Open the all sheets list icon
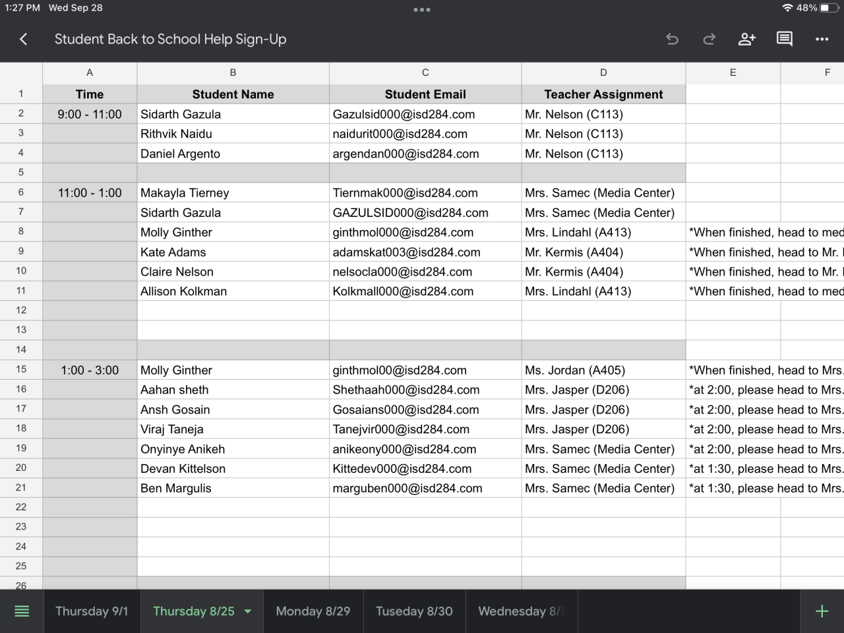This screenshot has height=633, width=844. pos(22,611)
